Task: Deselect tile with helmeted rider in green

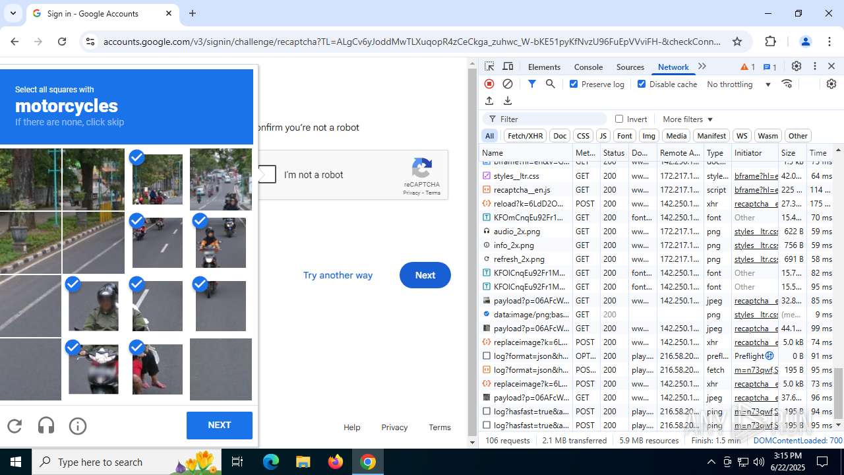Action: [94, 306]
